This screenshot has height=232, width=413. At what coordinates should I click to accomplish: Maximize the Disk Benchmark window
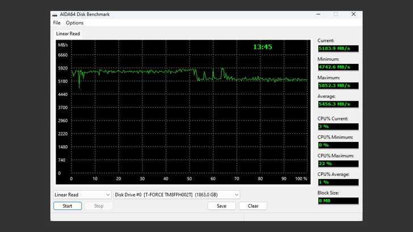pos(335,14)
